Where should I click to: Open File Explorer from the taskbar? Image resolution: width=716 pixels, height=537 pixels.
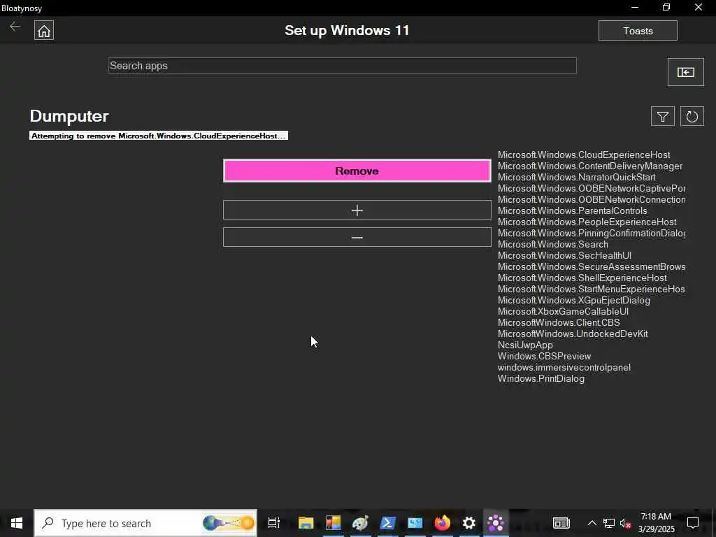[x=306, y=523]
